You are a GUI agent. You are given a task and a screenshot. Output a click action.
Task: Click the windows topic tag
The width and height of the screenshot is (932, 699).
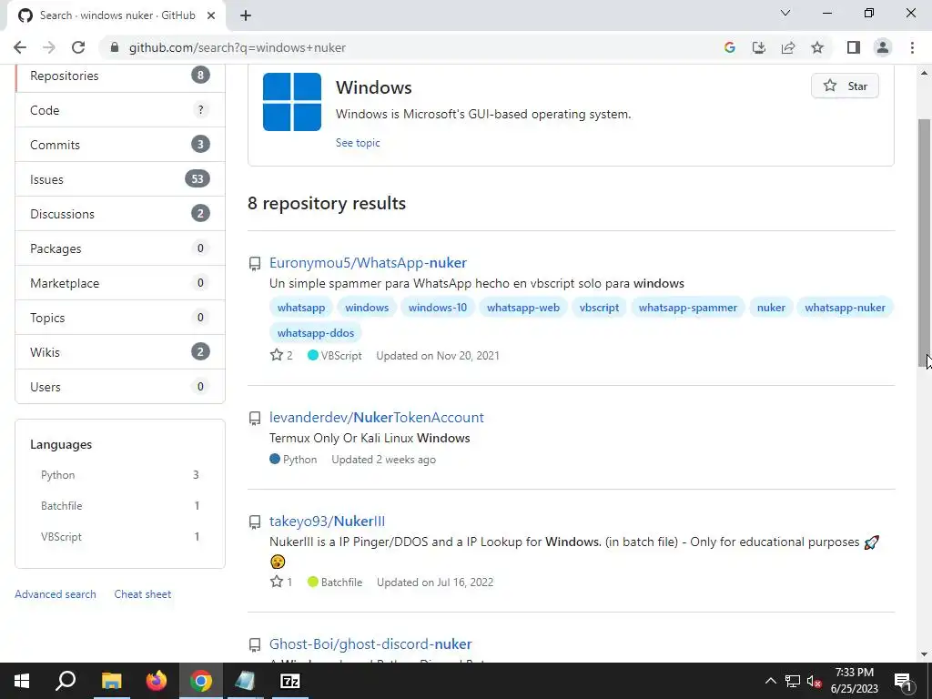367,308
